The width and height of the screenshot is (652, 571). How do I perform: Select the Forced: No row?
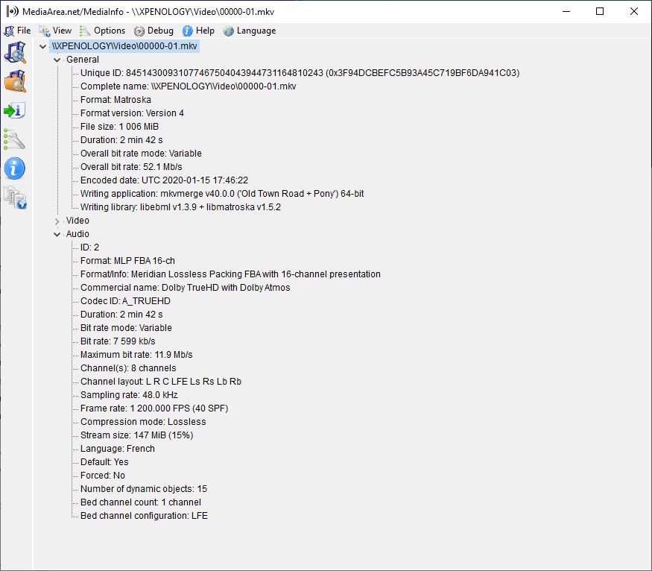click(x=103, y=476)
